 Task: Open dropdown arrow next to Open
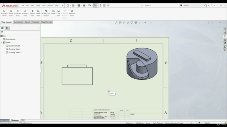pos(76,6)
